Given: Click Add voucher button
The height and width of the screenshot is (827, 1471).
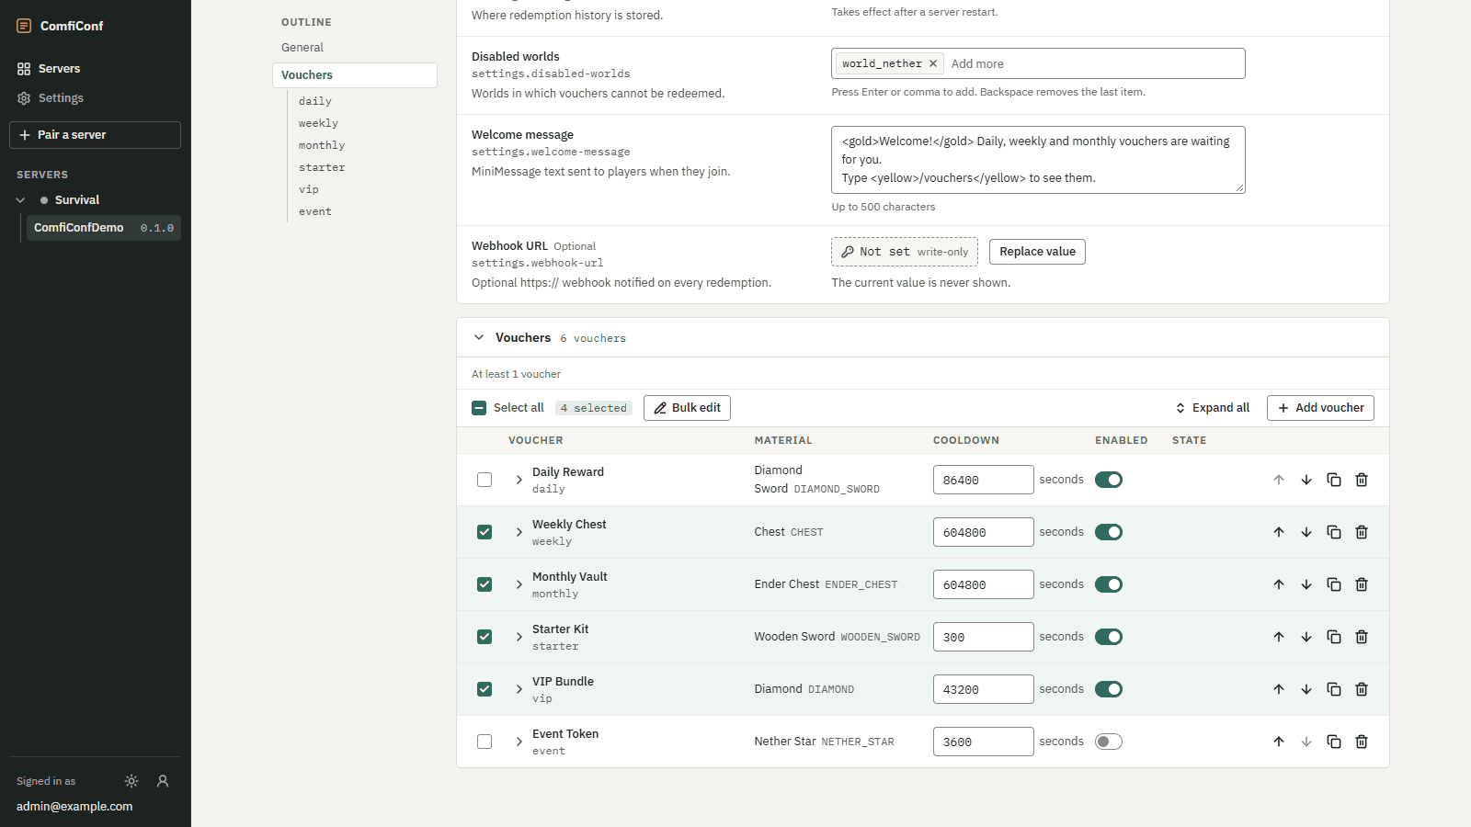Looking at the screenshot, I should point(1320,408).
